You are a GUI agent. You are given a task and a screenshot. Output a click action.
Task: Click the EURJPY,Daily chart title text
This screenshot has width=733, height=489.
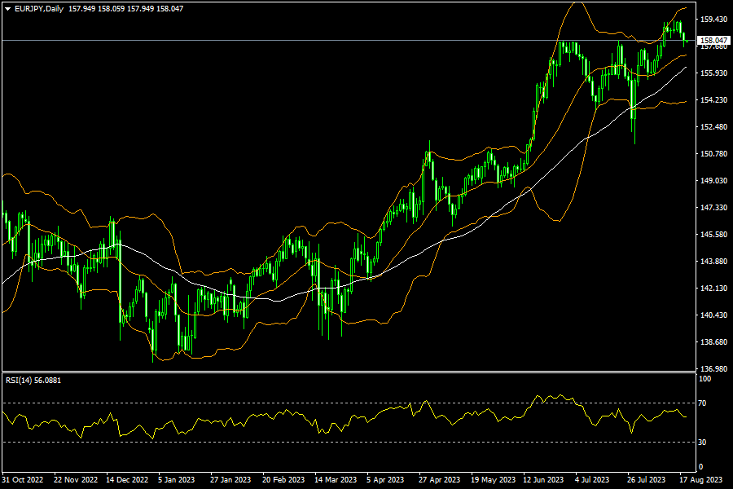click(x=39, y=9)
